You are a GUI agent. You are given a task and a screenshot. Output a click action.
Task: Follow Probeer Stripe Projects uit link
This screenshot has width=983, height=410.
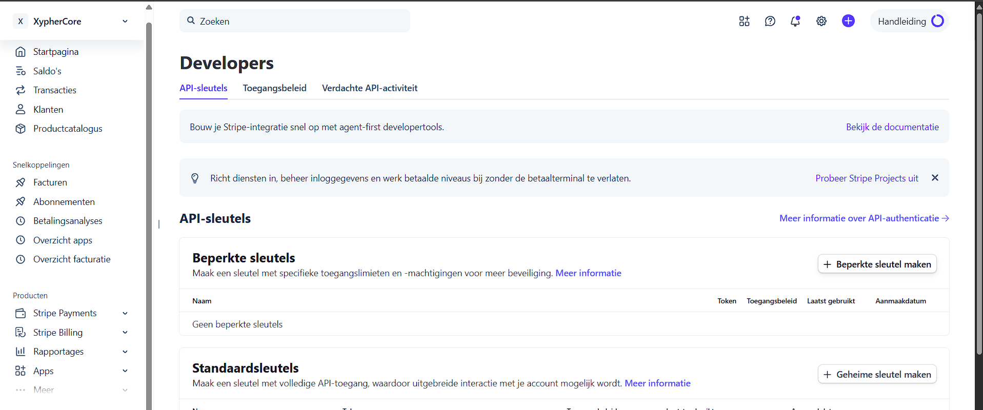[x=867, y=178]
